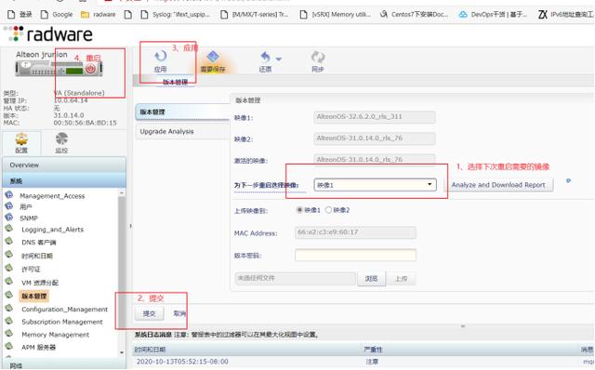Viewport: 595px width, 370px height.
Task: Click the 同步 sync icon
Action: (318, 58)
